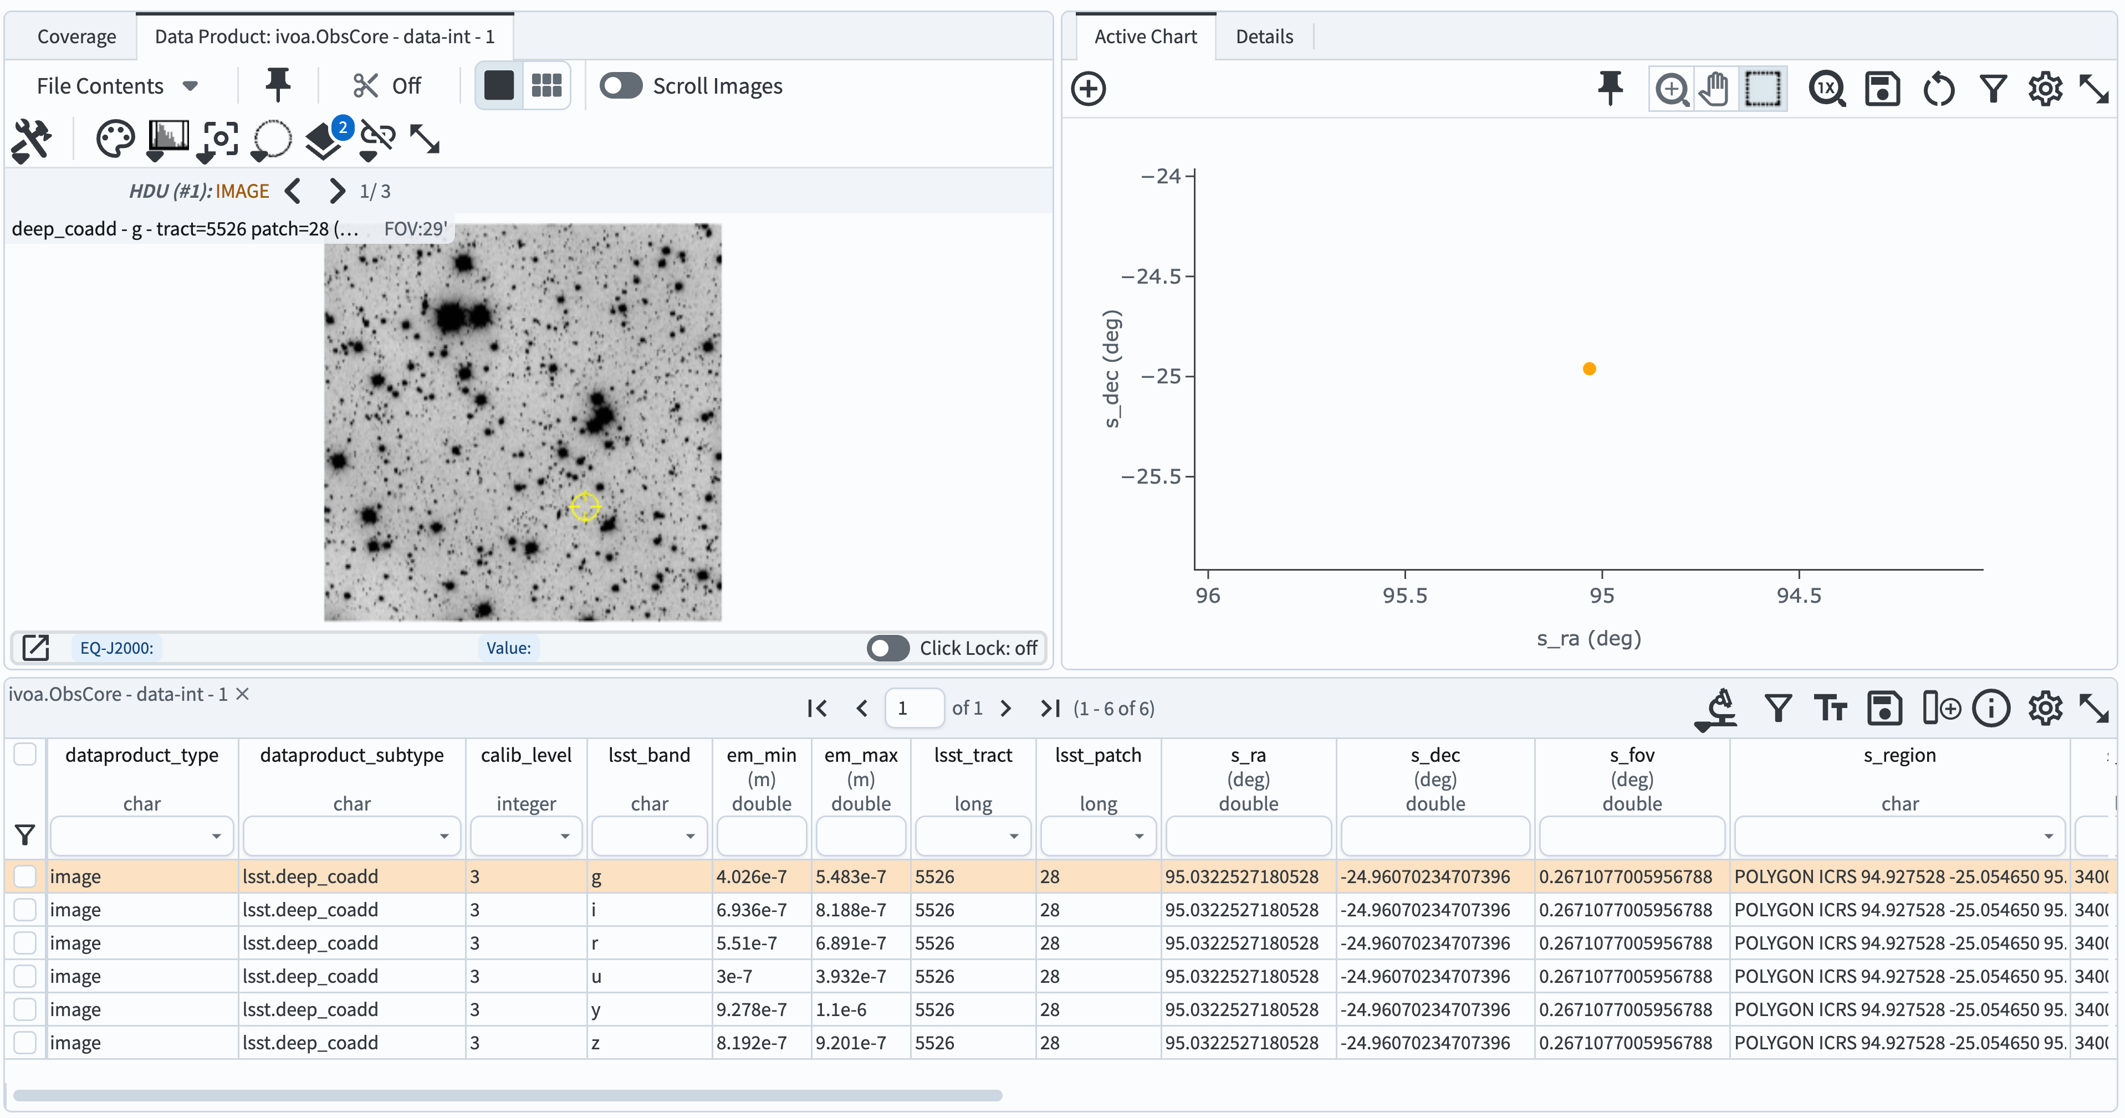Toggle the Scroll Images switch

pos(620,86)
